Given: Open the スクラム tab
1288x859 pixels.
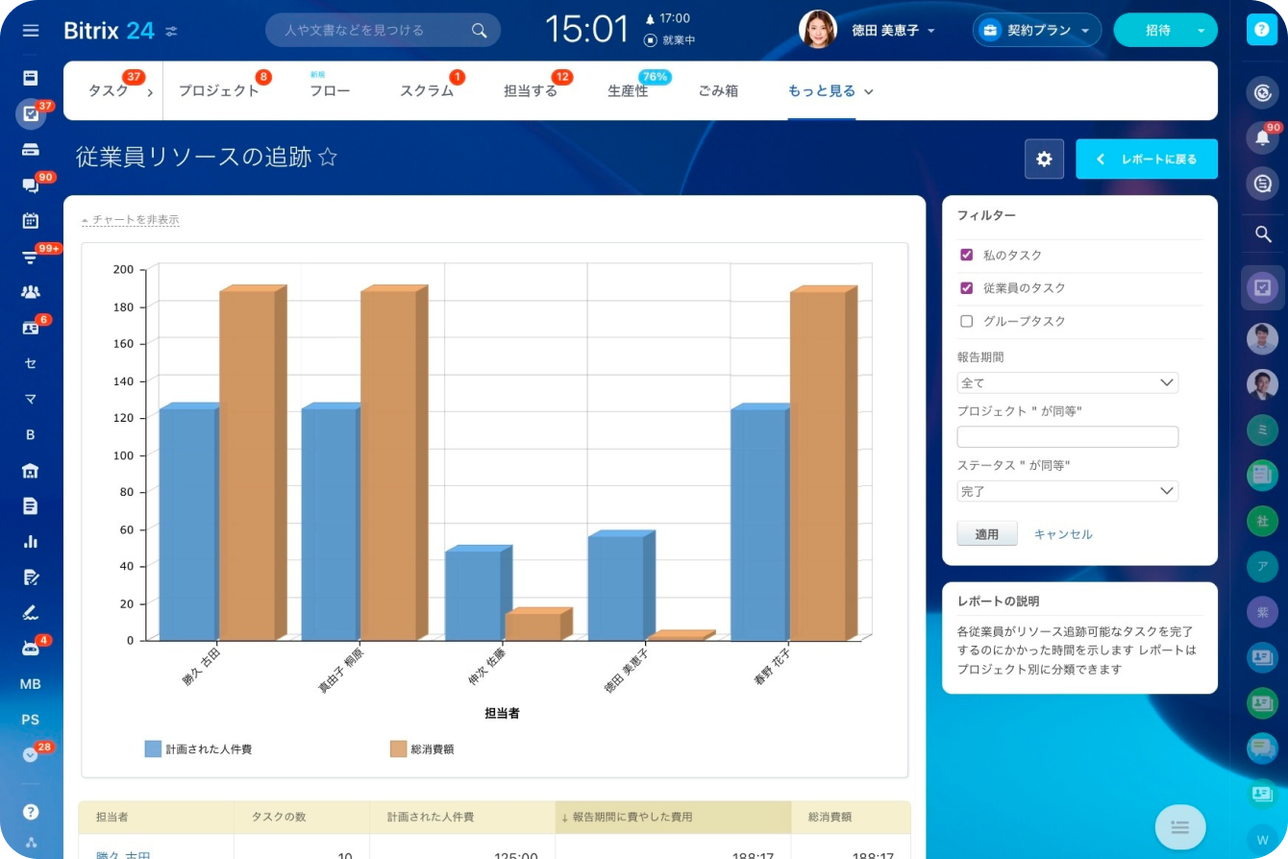Looking at the screenshot, I should [427, 91].
